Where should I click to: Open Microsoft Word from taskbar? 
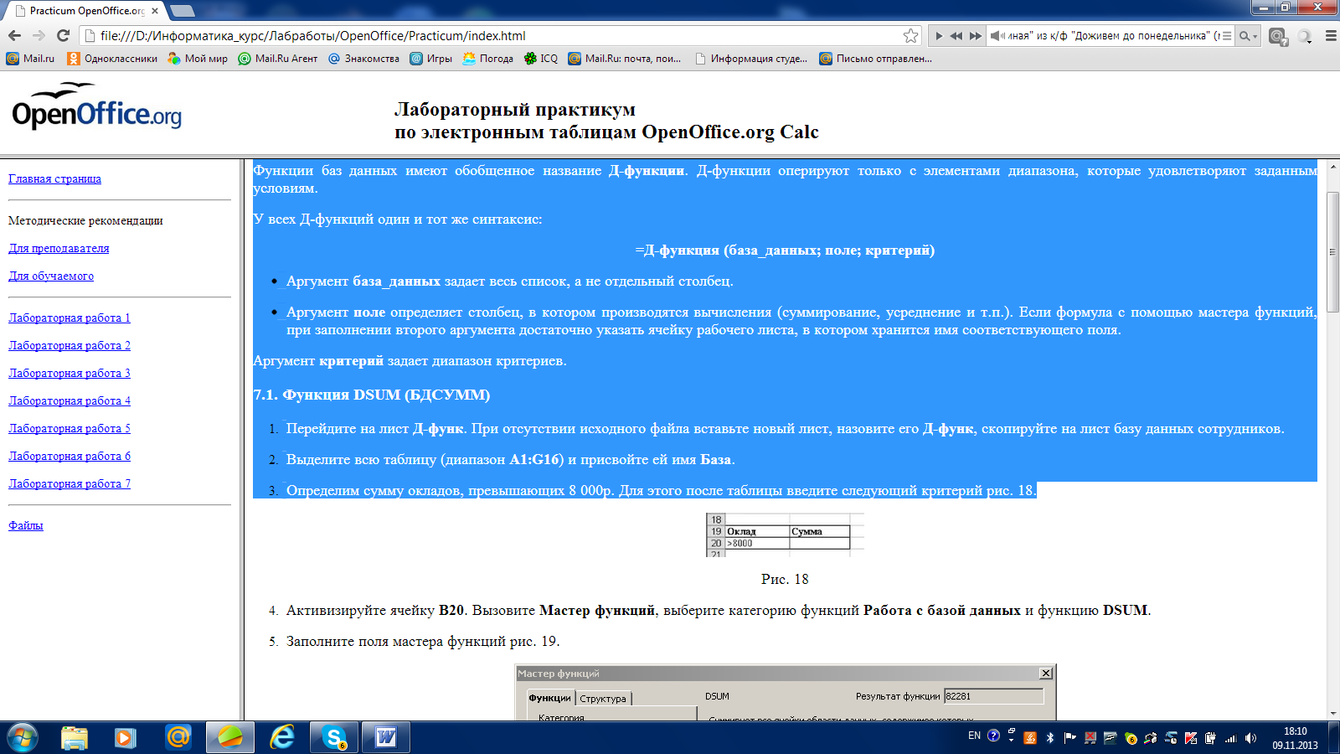pyautogui.click(x=386, y=737)
